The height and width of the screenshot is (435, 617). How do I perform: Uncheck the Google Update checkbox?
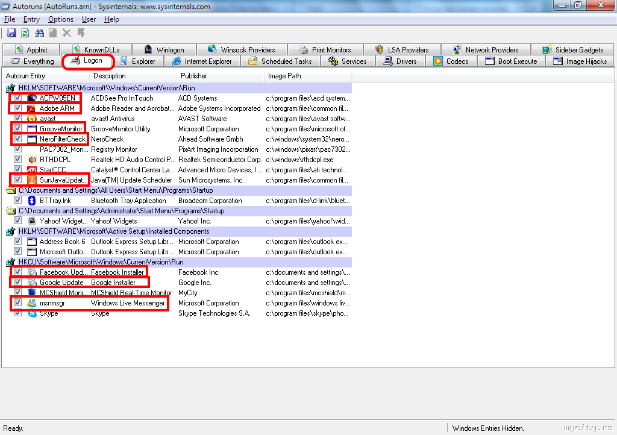tap(18, 283)
